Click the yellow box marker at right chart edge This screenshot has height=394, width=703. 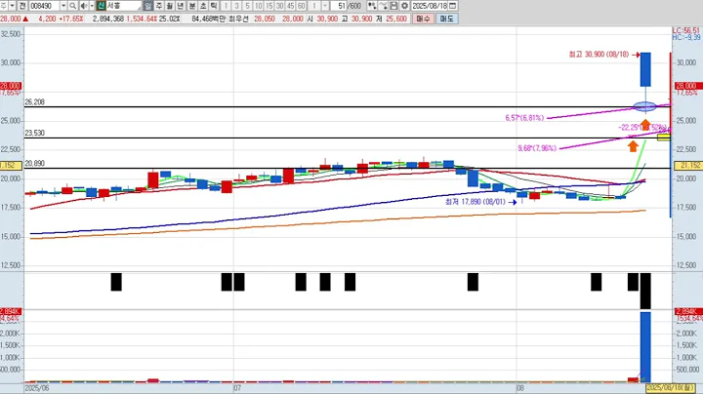click(664, 137)
